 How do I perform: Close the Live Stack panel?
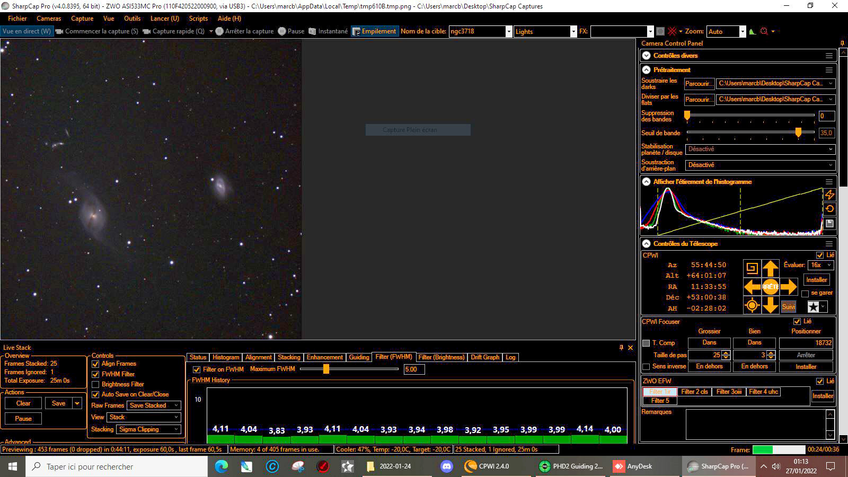[x=630, y=348]
